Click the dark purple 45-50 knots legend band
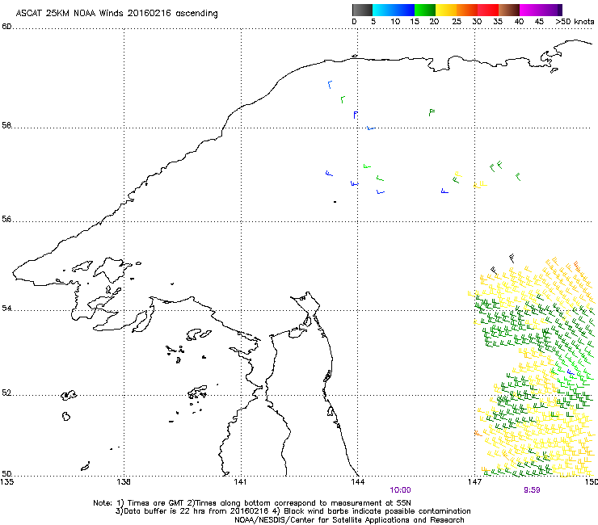This screenshot has height=525, width=598. 551,10
